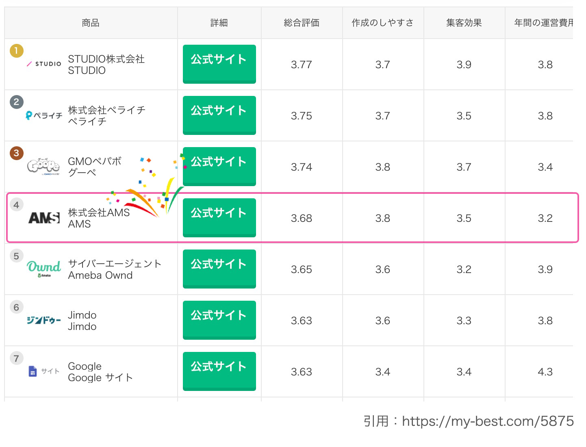This screenshot has height=447, width=586.
Task: Click the ジンドゥー logo image
Action: [44, 320]
